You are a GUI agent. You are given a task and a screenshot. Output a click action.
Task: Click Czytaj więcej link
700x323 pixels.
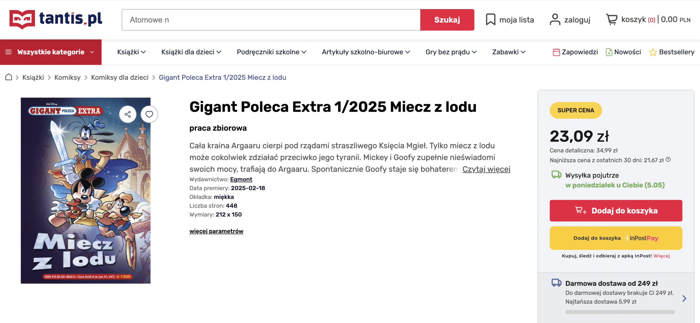(x=486, y=169)
